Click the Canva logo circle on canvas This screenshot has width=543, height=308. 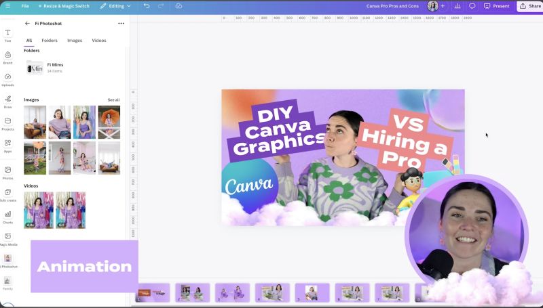tap(249, 185)
